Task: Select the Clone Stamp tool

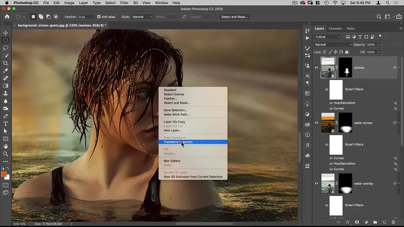Action: pyautogui.click(x=5, y=93)
